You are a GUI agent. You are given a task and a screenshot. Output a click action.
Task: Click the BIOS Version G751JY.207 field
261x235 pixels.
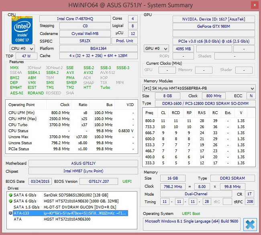click(99, 181)
